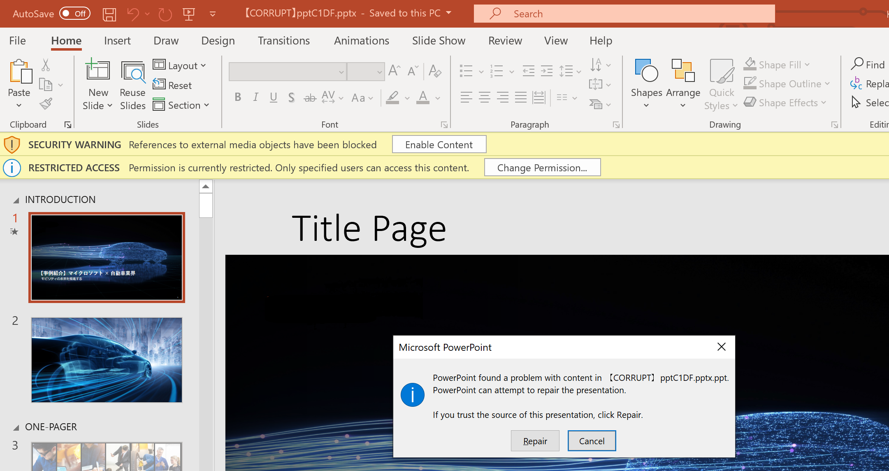Toggle Bold formatting button
This screenshot has width=889, height=471.
point(237,98)
